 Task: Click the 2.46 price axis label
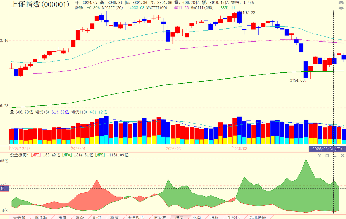click(x=4, y=41)
